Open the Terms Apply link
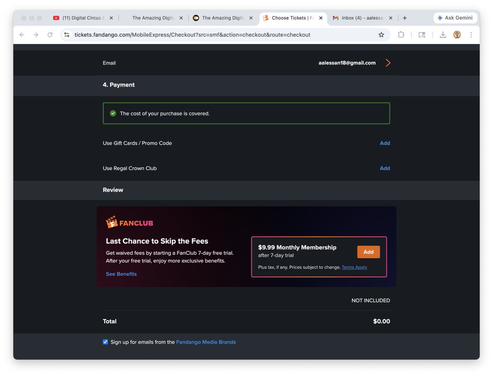 pos(355,267)
